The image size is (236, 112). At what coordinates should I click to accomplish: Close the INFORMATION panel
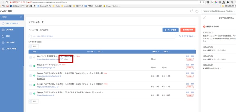click(x=204, y=18)
